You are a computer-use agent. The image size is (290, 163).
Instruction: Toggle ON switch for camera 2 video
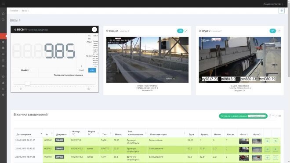point(272,31)
